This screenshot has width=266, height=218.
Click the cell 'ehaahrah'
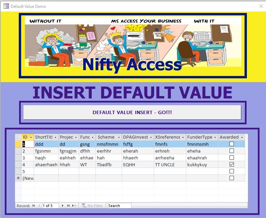202,157
